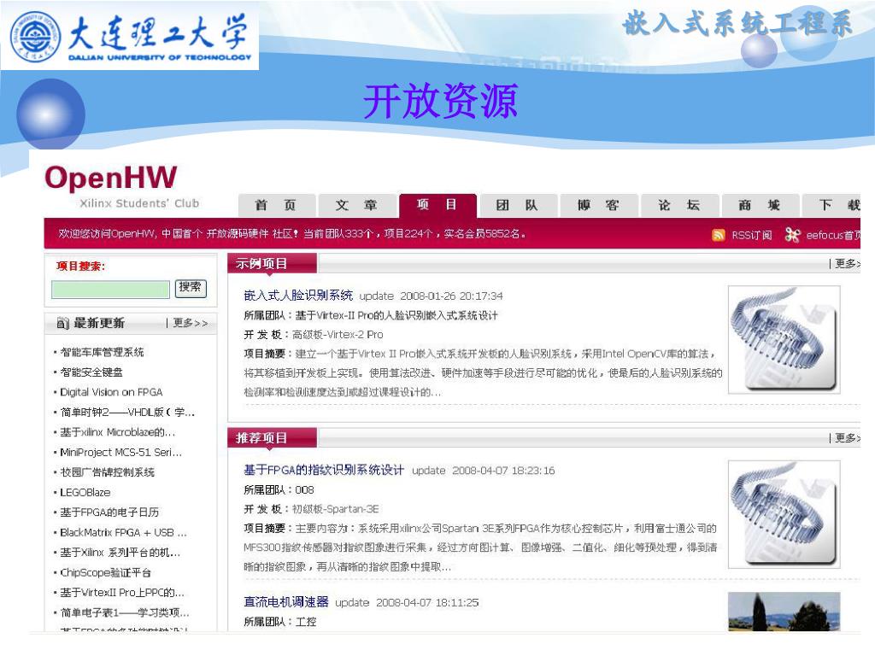Open 基于VirtexII Pro上PPC的... link
Viewport: 875px width, 656px height.
point(122,593)
